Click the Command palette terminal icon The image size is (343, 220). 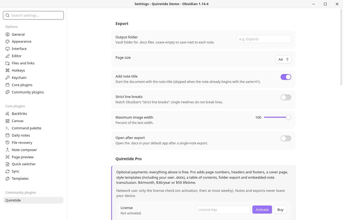(x=8, y=128)
